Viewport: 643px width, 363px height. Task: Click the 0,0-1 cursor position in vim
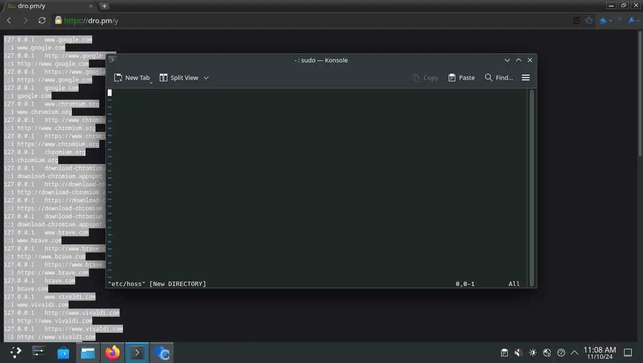pos(465,284)
